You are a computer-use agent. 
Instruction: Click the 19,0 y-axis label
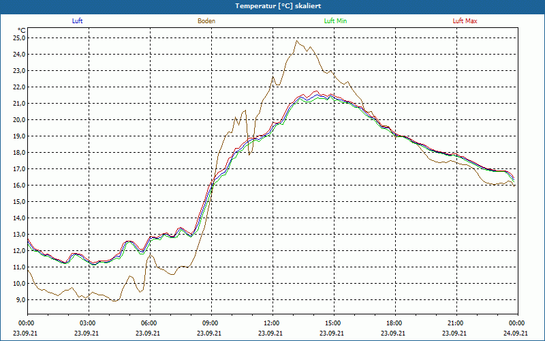click(18, 136)
